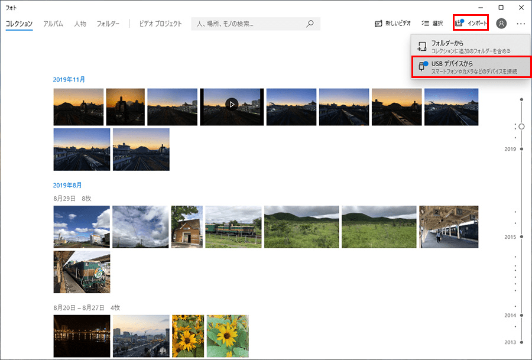Click the 8月20日 – 8月27日 date range label
The image size is (532, 360).
tap(79, 308)
